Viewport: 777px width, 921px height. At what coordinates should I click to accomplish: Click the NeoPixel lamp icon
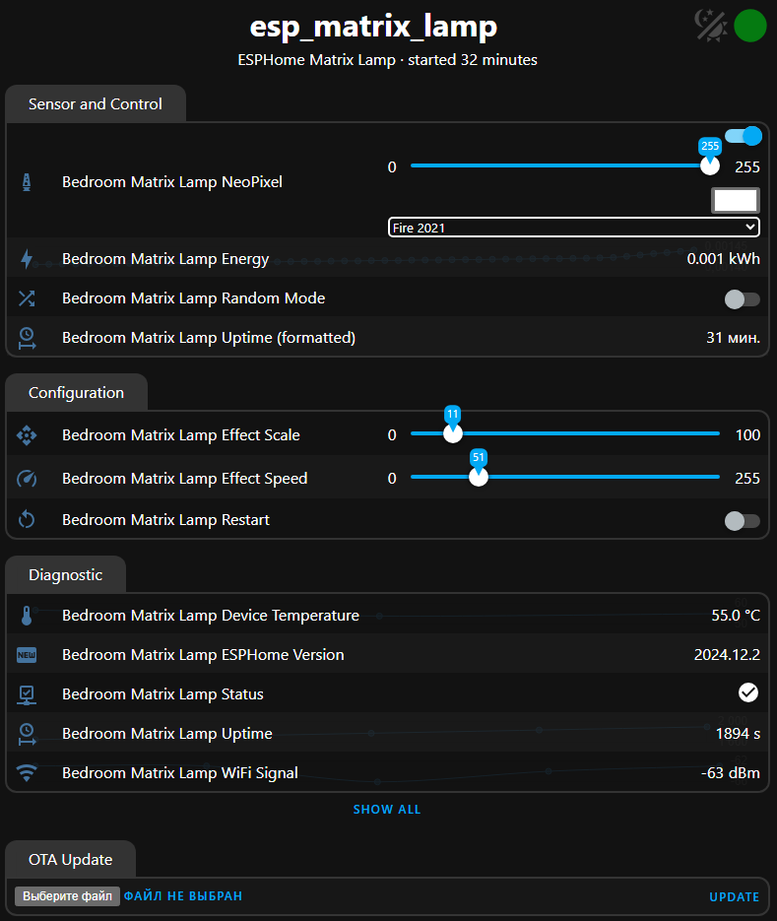point(27,182)
